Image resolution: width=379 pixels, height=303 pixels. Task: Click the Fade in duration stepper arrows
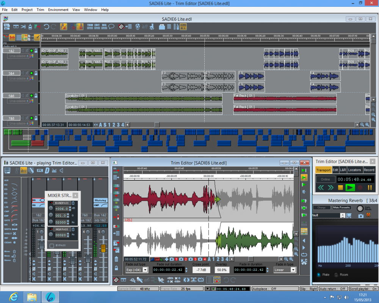click(267, 270)
